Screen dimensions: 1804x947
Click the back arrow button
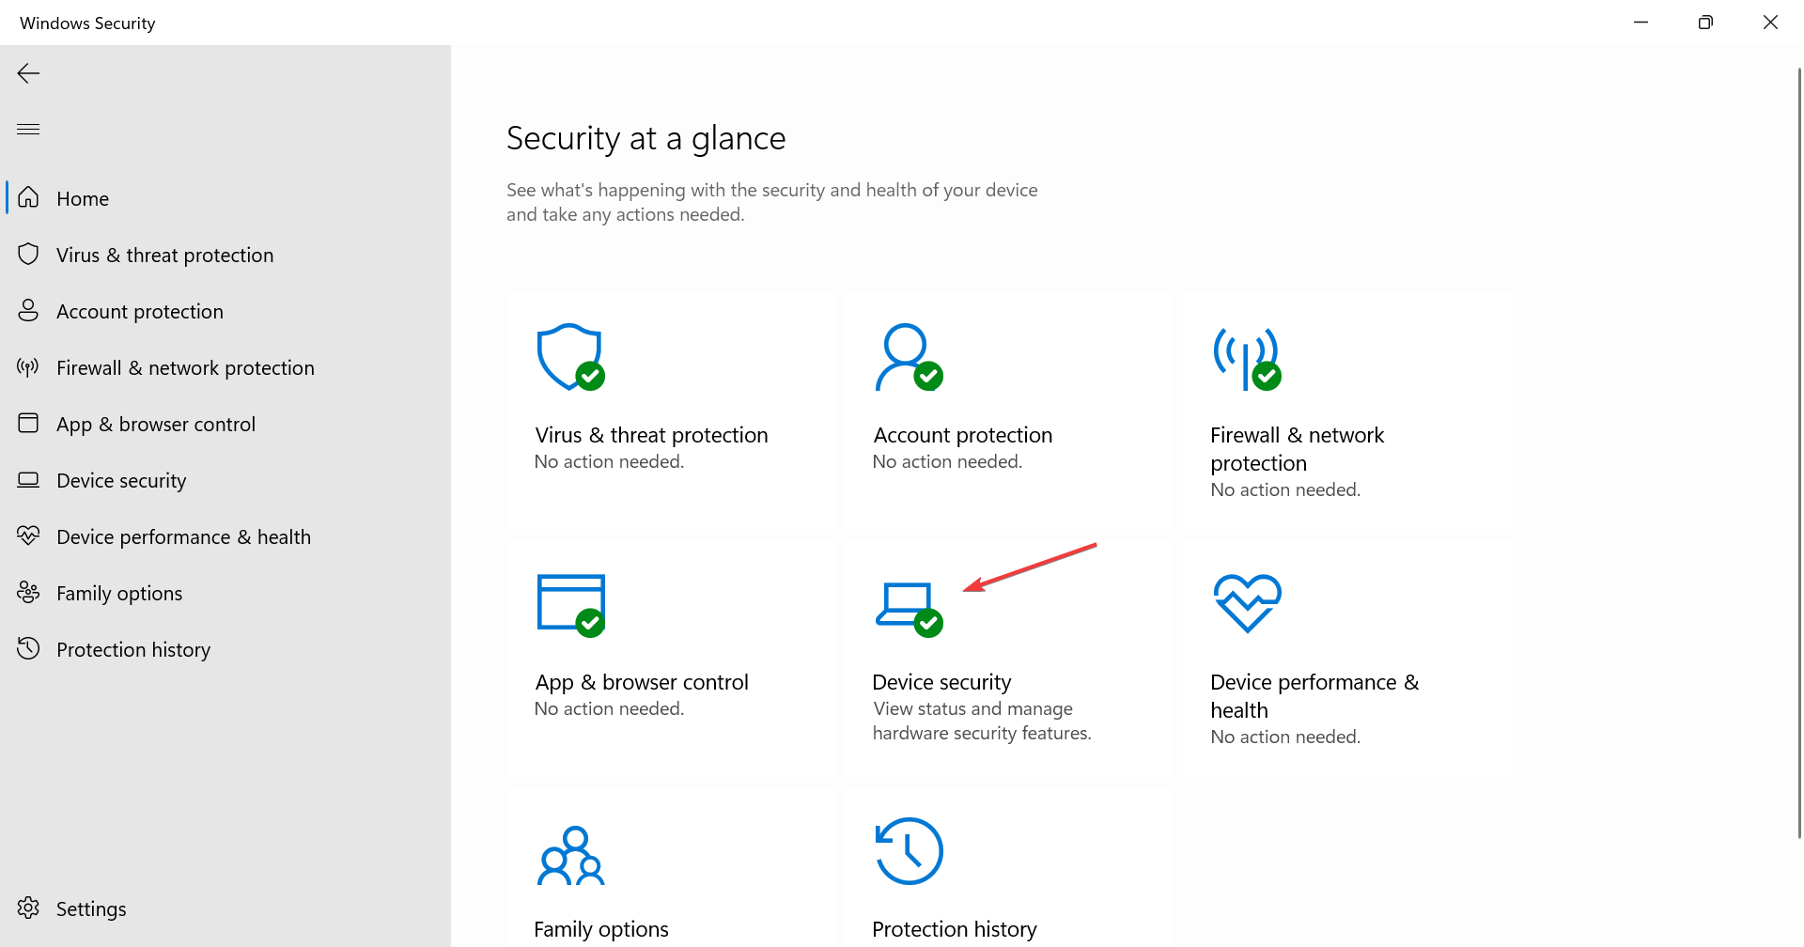[x=27, y=72]
